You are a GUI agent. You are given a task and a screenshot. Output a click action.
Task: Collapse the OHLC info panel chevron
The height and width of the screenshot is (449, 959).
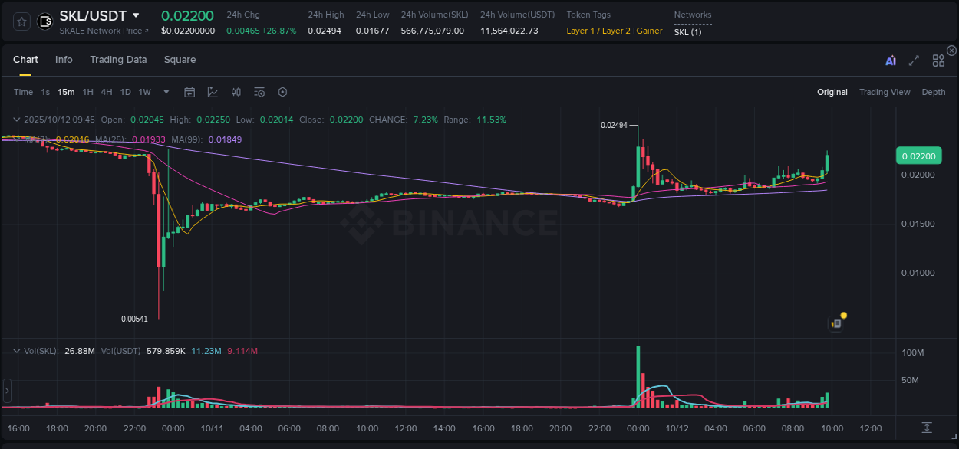(x=16, y=120)
